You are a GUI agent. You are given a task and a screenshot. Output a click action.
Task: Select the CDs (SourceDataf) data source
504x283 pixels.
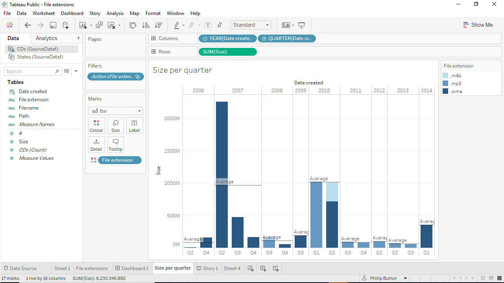tap(42, 49)
